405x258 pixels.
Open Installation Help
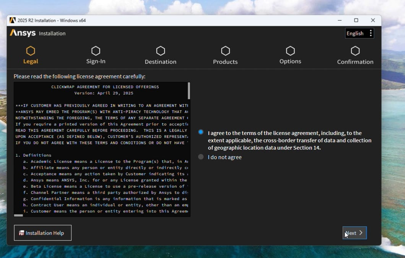click(43, 233)
